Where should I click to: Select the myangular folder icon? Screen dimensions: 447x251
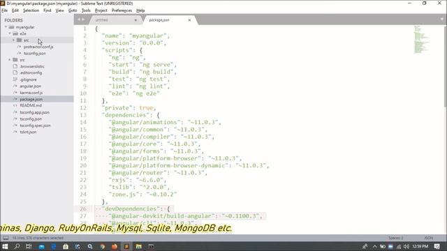pos(11,27)
